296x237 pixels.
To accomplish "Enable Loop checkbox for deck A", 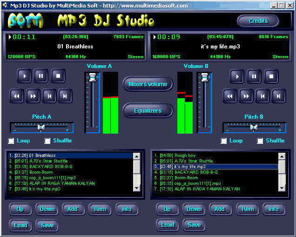I will pyautogui.click(x=11, y=141).
